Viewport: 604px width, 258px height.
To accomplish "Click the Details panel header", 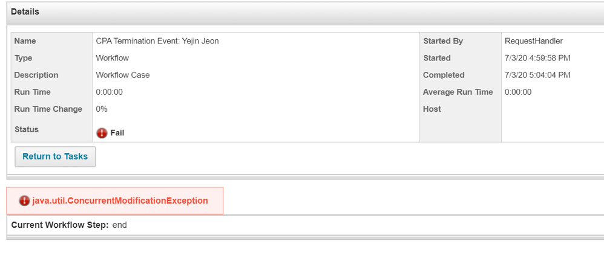I will point(25,11).
